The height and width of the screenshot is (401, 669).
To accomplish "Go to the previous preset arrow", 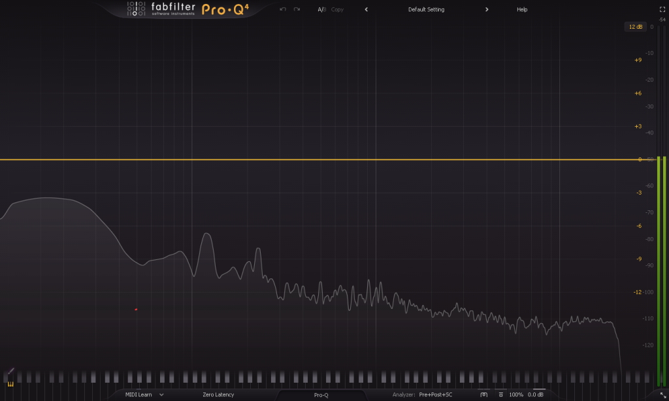I will coord(366,9).
